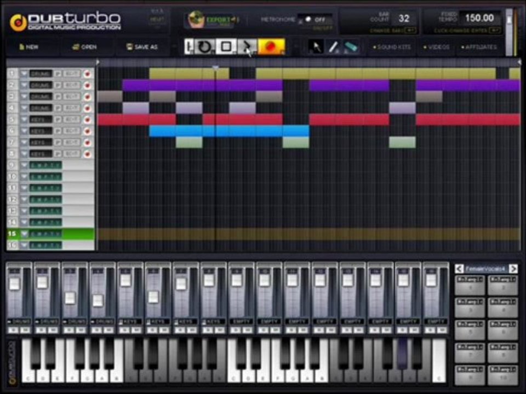
Task: Click the P button on track 2
Action: (58, 85)
